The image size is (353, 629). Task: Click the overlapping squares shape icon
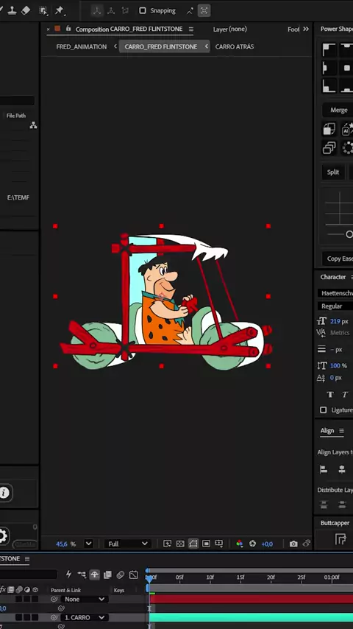329,129
